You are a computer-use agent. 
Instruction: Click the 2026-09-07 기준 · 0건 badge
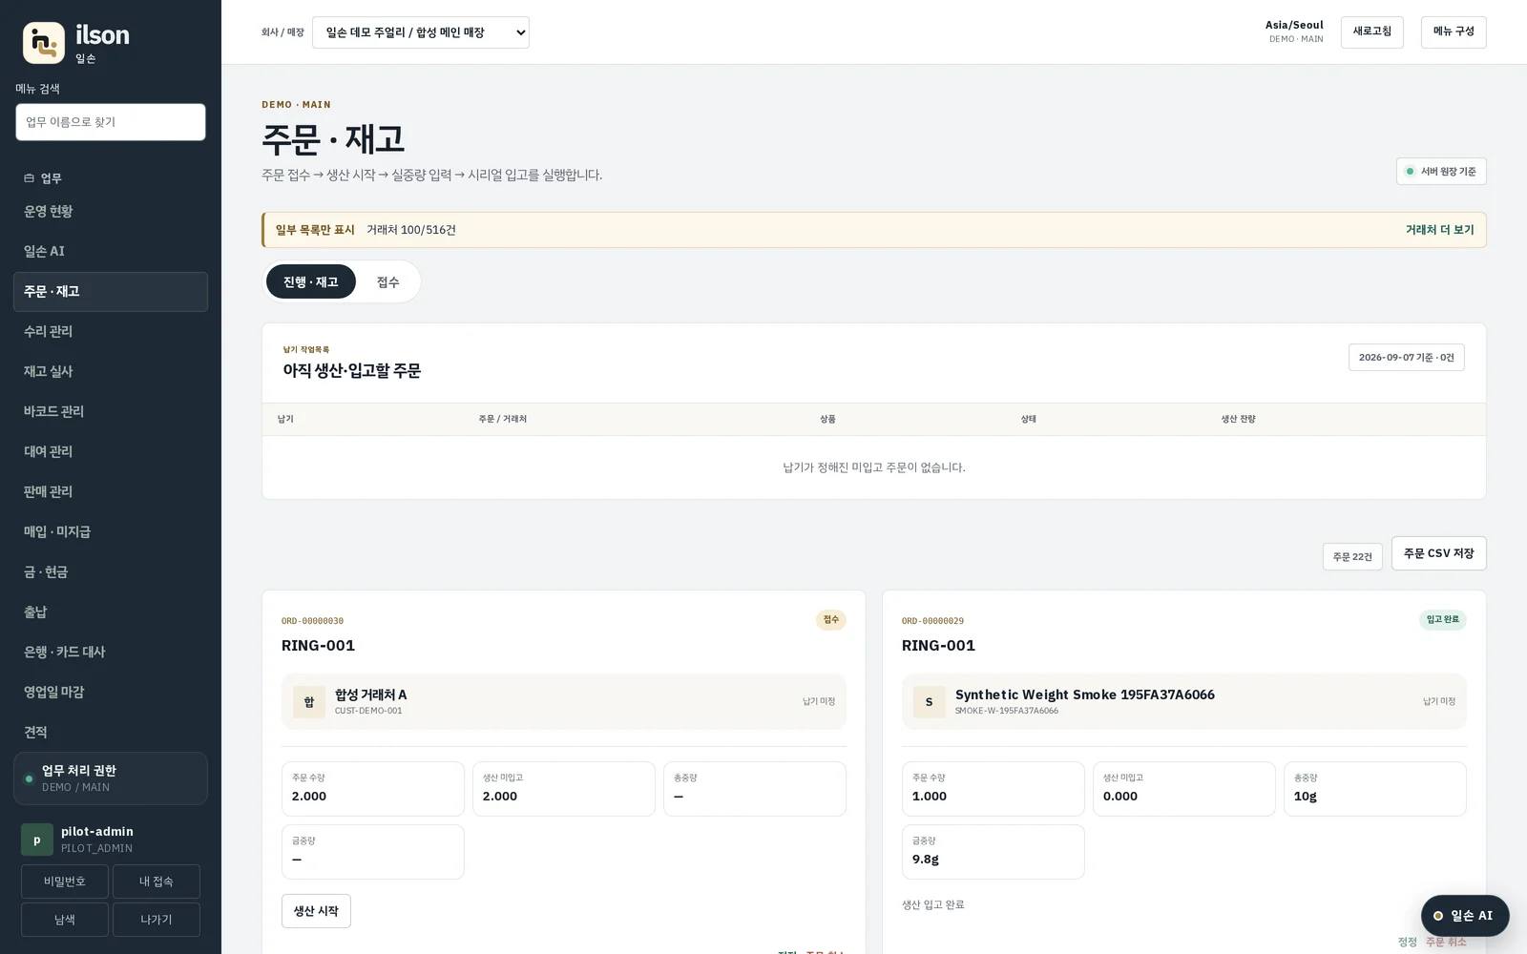(1407, 358)
